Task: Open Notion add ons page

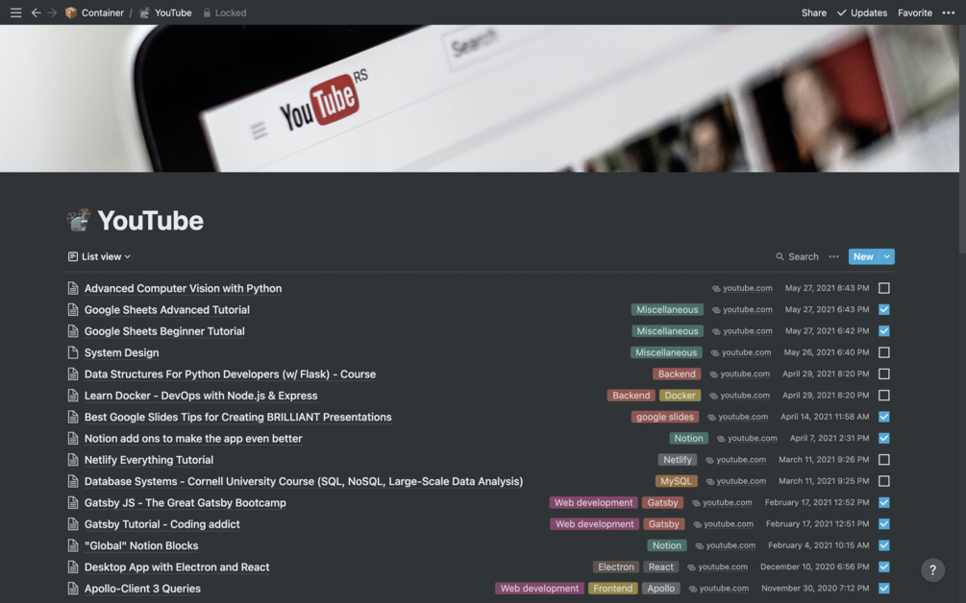Action: point(193,438)
